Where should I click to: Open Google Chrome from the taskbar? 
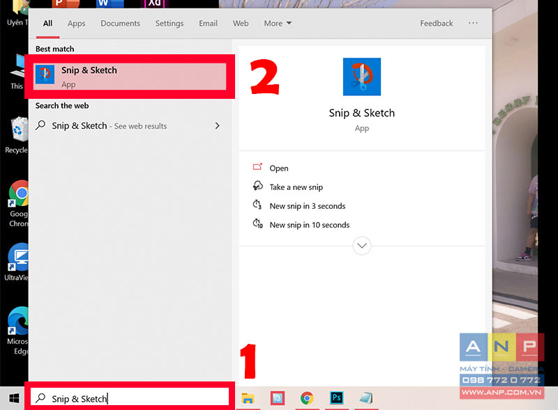click(x=307, y=398)
